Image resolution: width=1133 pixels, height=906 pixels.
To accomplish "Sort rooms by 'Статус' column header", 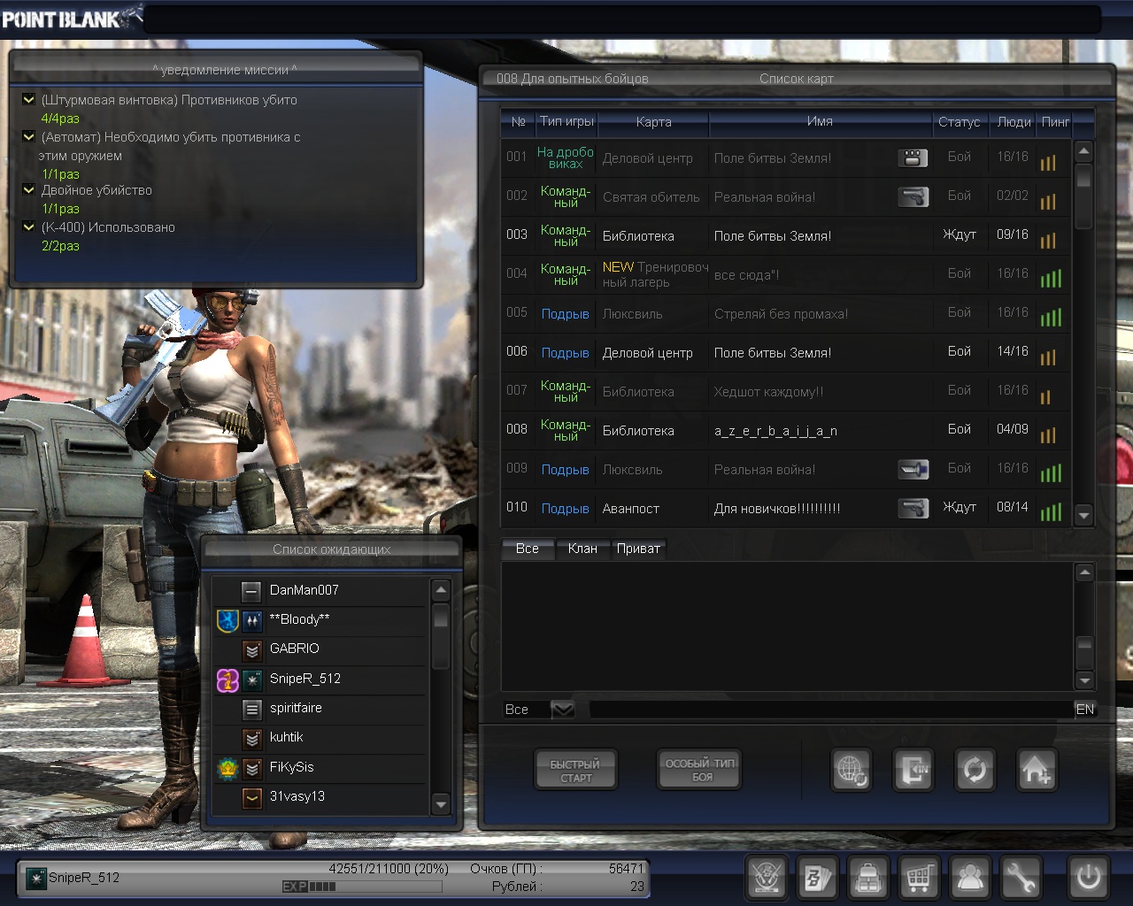I will pos(960,122).
